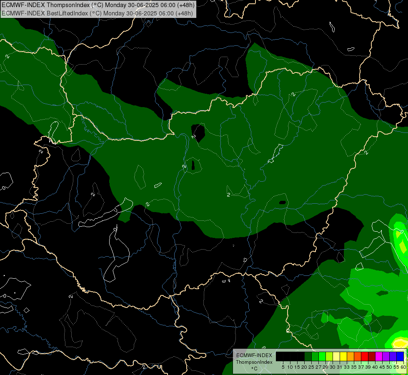The height and width of the screenshot is (375, 408).
Task: Click the legend scale value 29
Action: pyautogui.click(x=325, y=367)
